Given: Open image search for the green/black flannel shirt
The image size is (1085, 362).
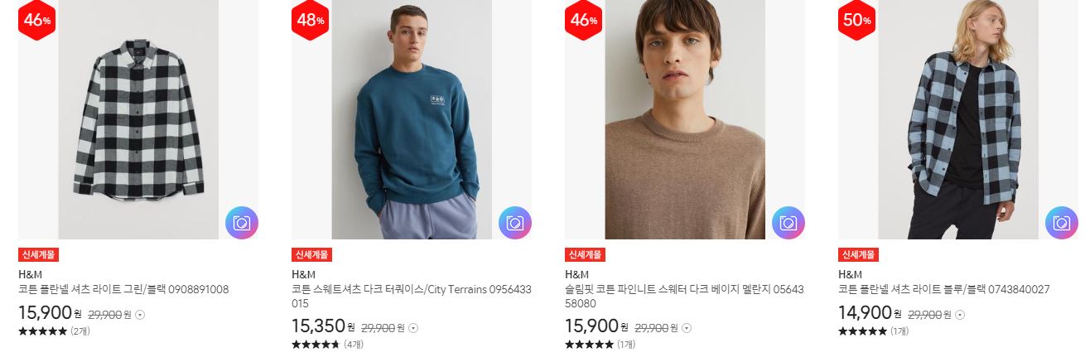Looking at the screenshot, I should [x=242, y=223].
